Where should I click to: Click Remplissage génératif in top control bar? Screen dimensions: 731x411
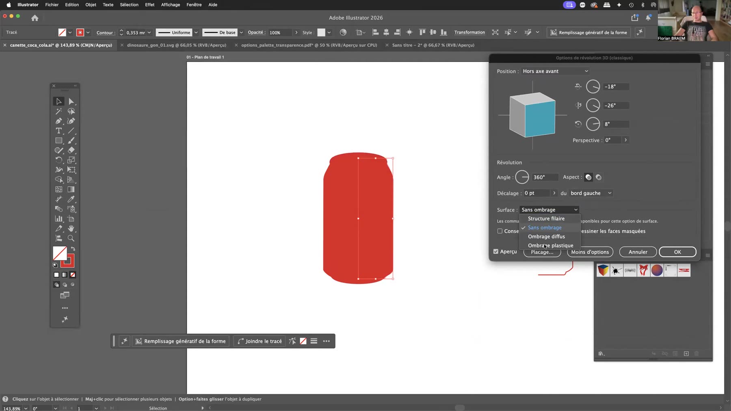pyautogui.click(x=588, y=32)
